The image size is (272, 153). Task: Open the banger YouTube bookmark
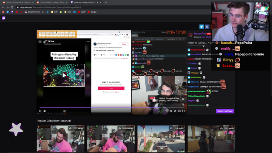pyautogui.click(x=92, y=12)
